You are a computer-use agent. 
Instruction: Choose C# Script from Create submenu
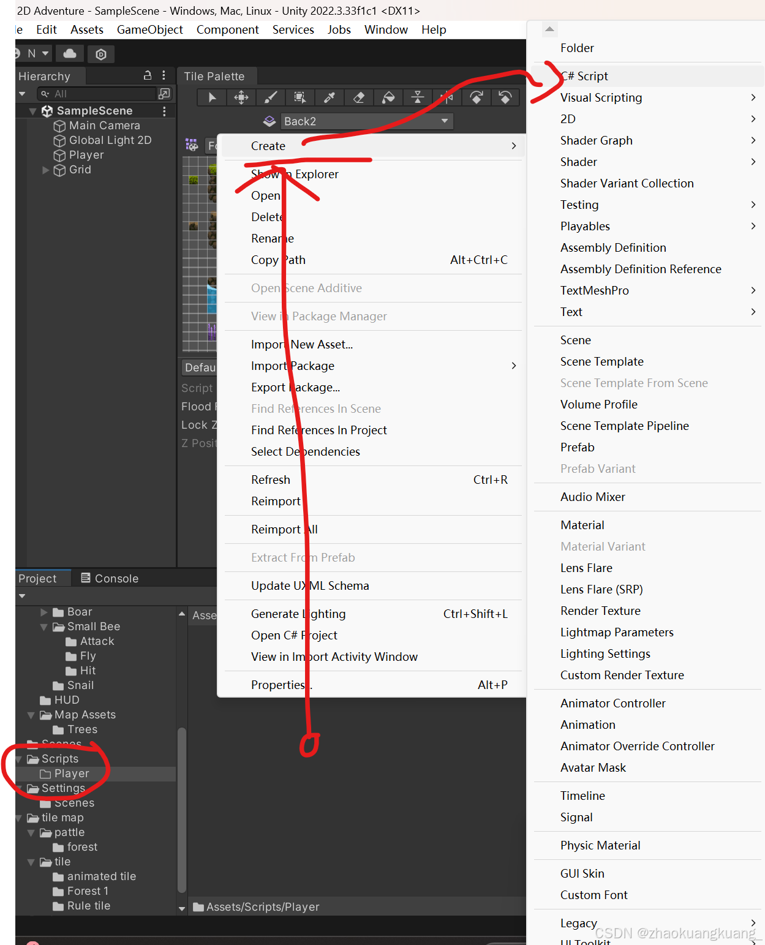point(646,76)
